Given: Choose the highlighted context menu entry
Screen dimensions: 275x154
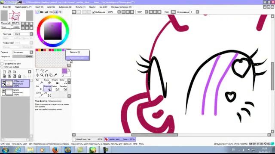Looking at the screenshot, I should coord(77,58).
